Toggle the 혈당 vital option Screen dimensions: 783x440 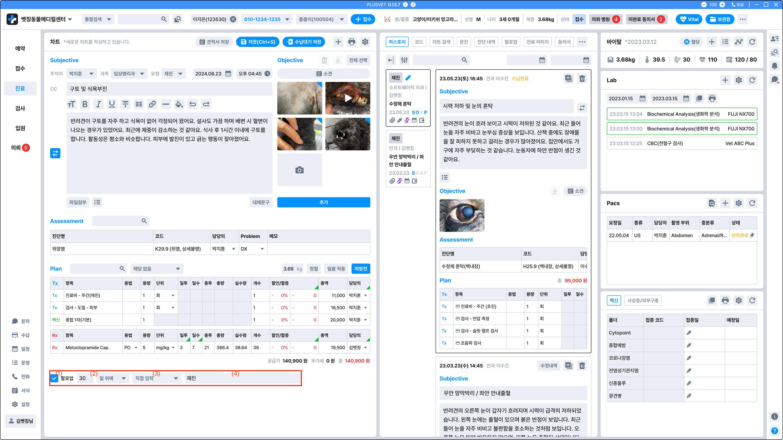[x=691, y=42]
